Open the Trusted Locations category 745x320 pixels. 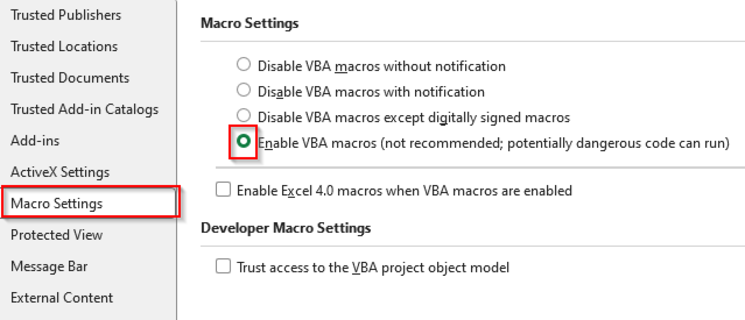(64, 46)
